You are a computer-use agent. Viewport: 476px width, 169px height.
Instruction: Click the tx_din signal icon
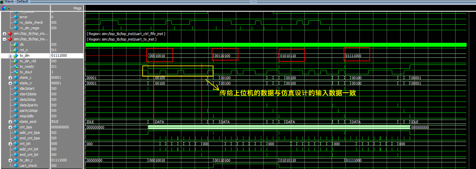(x=16, y=56)
